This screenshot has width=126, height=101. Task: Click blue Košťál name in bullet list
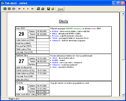coord(55,60)
